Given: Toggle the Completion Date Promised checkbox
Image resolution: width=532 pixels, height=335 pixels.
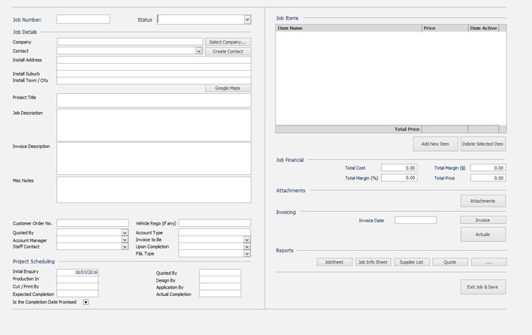Looking at the screenshot, I should (x=86, y=302).
